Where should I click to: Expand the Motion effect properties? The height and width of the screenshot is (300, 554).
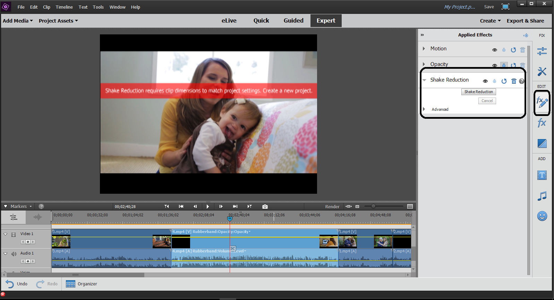[x=424, y=49]
